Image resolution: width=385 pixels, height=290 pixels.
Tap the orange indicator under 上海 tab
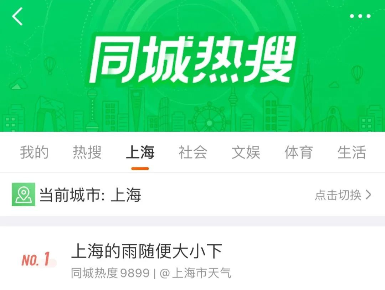point(140,169)
